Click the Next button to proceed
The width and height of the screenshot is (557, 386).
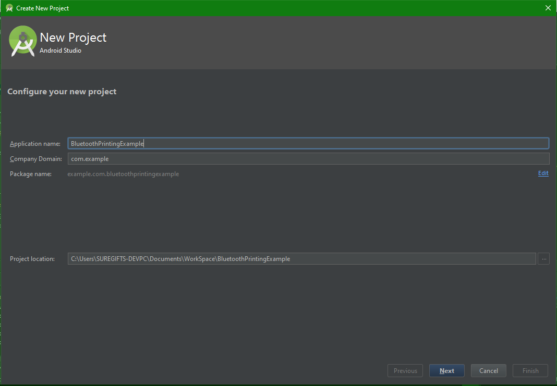pos(446,370)
